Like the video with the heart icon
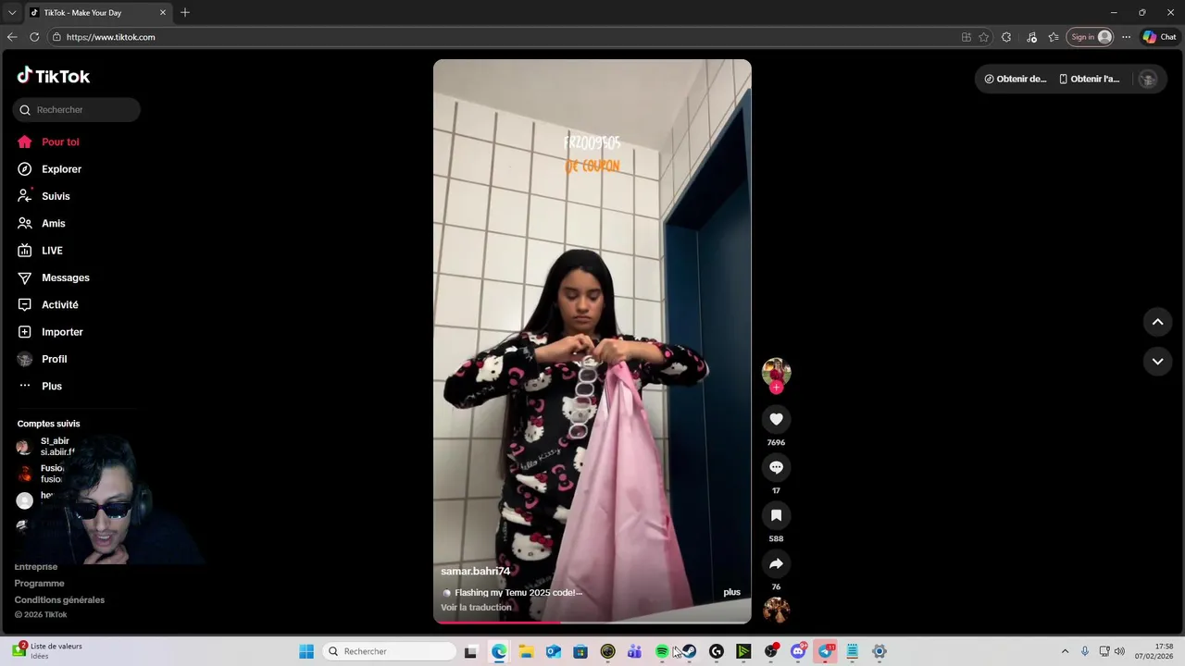 776,419
